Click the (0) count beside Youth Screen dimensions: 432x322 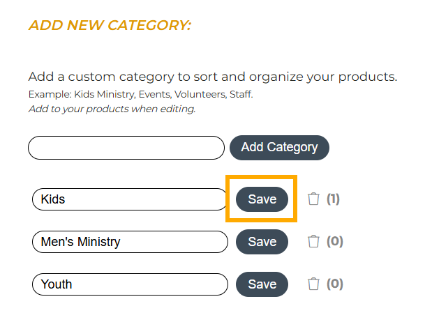point(335,284)
